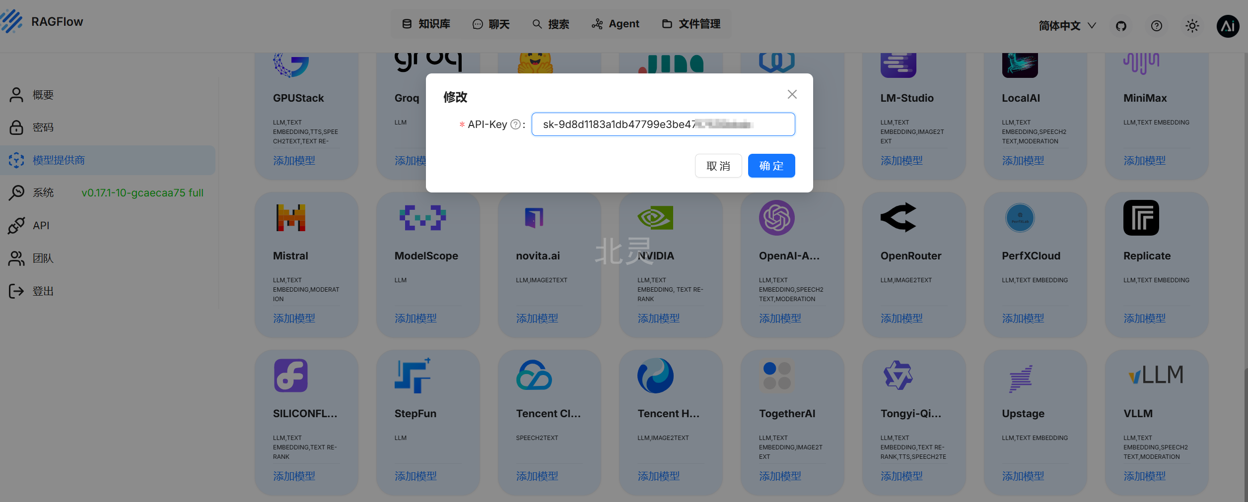Open the user avatar in header
This screenshot has width=1248, height=502.
click(1228, 26)
